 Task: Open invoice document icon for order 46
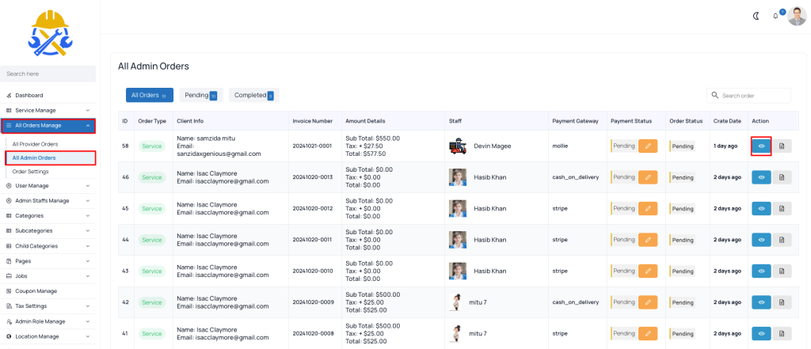point(782,177)
